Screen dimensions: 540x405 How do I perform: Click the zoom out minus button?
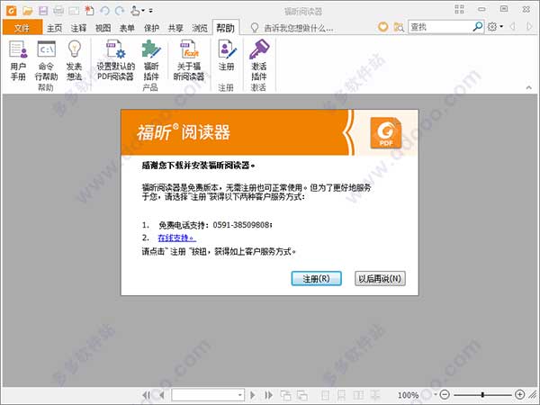445,395
